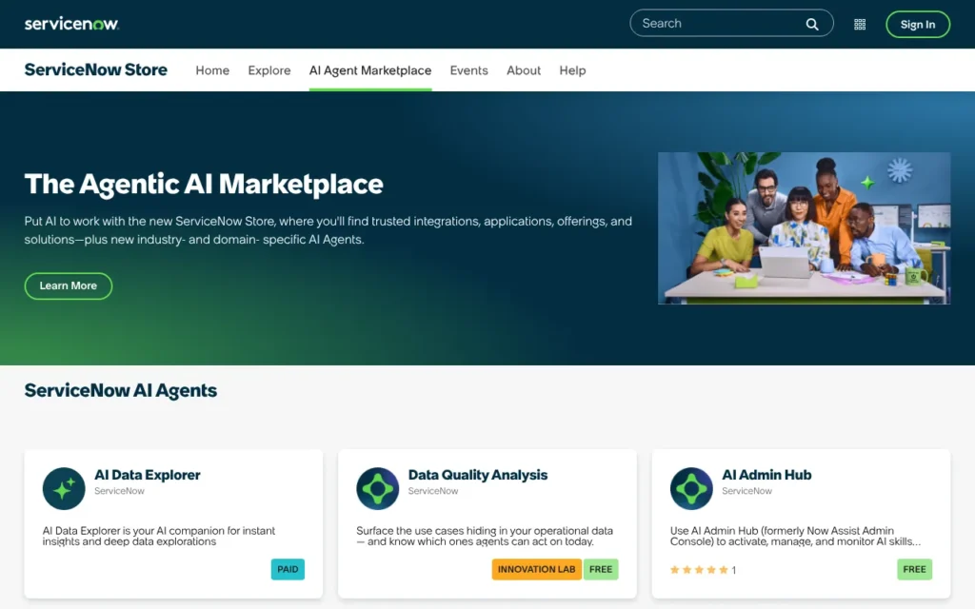
Task: Click the ServiceNow Store title
Action: pos(96,69)
